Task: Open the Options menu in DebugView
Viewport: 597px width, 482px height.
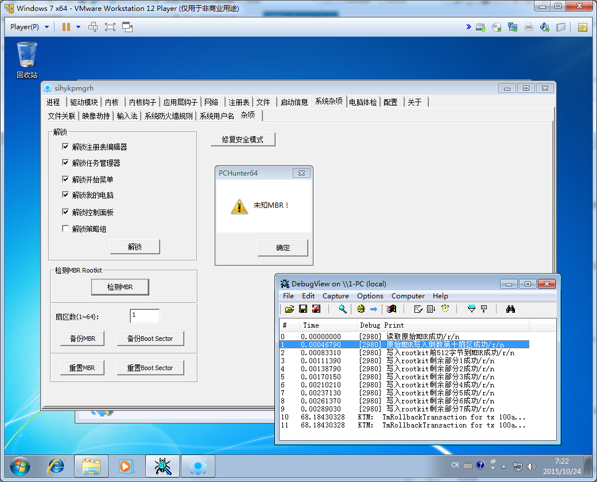Action: point(370,296)
